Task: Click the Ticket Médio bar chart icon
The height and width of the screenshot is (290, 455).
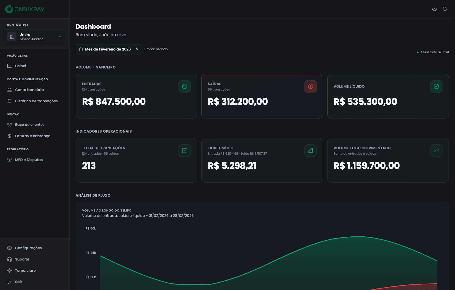Action: point(311,151)
